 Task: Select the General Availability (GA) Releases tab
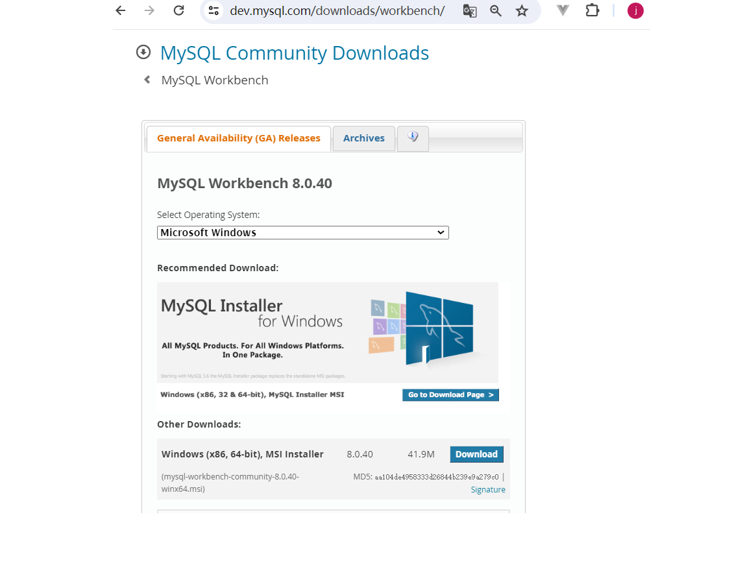tap(239, 138)
